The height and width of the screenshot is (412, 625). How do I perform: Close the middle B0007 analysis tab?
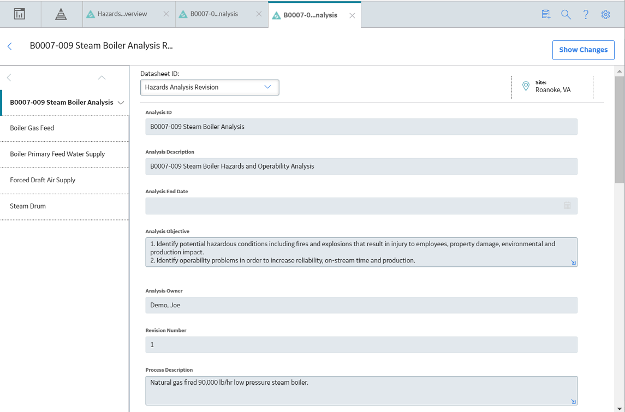point(259,14)
